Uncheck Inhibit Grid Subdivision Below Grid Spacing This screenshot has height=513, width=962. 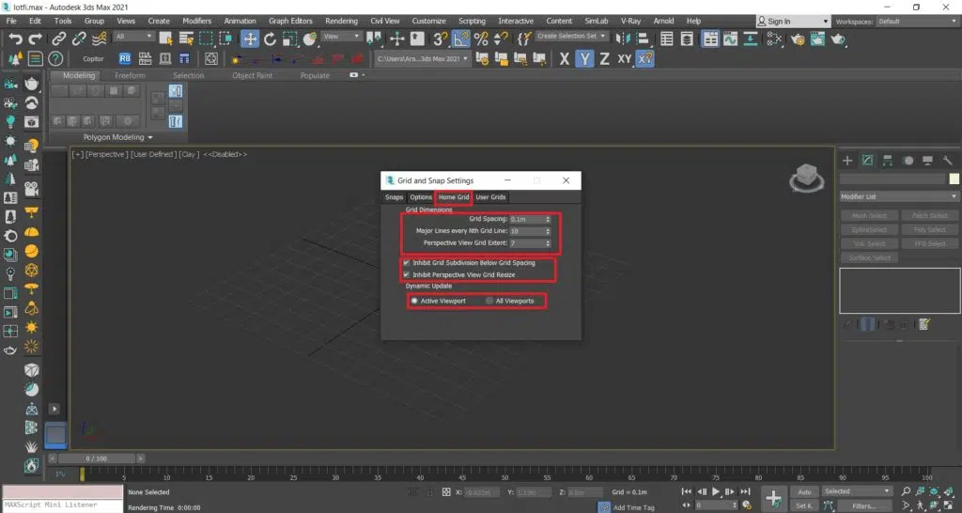click(x=407, y=263)
